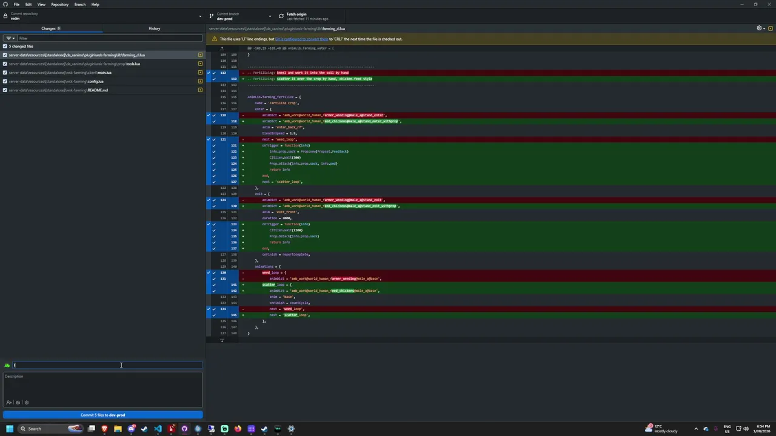Toggle inclusion of added line 130
The width and height of the screenshot is (776, 436).
[213, 206]
